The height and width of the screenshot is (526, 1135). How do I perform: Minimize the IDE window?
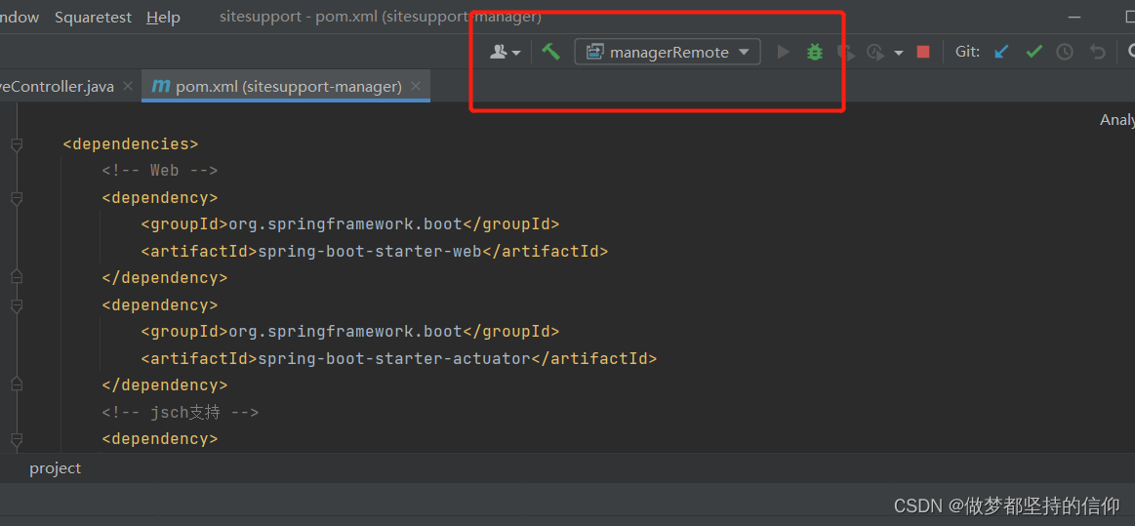(x=1074, y=18)
